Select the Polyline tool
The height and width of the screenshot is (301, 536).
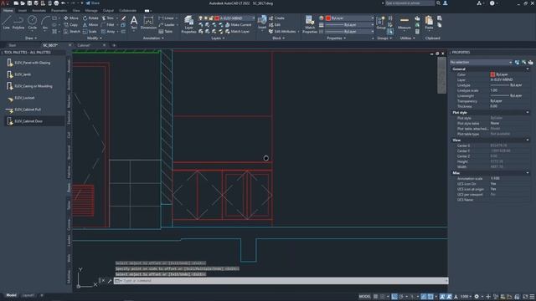coord(18,23)
